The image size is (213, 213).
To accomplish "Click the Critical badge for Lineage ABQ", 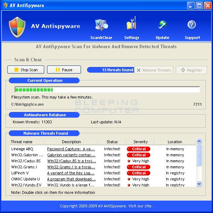I will pyautogui.click(x=138, y=149).
